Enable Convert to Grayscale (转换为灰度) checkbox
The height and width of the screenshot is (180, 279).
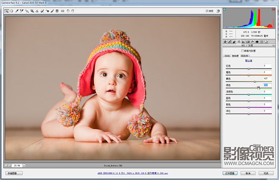[242, 51]
